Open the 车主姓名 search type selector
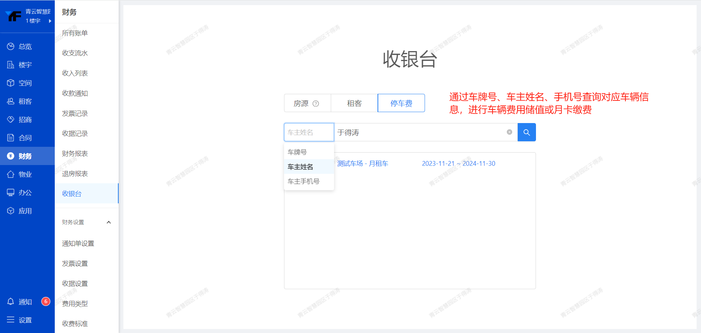The image size is (701, 333). click(309, 132)
